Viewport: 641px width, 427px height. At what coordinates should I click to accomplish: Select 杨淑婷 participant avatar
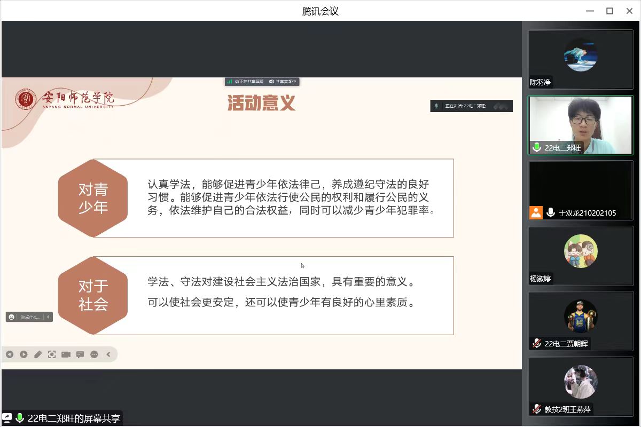click(581, 251)
